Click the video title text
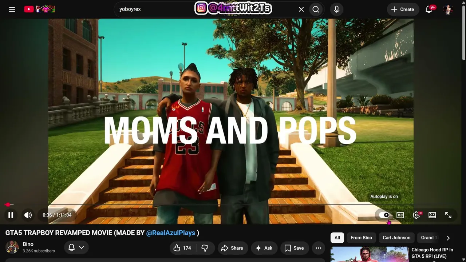 [x=102, y=233]
